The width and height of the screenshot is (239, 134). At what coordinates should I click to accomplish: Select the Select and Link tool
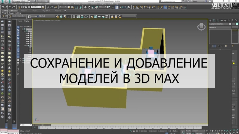pos(48,7)
